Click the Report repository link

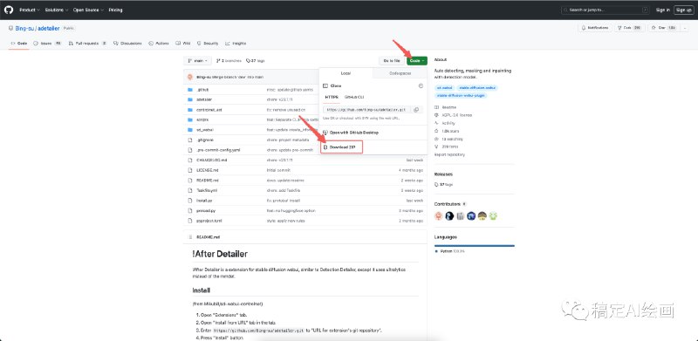(x=449, y=154)
